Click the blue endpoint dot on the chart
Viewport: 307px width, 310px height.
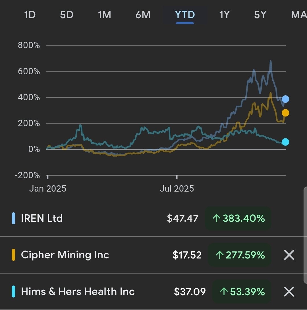click(x=285, y=99)
